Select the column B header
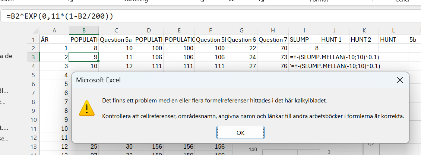Image resolution: width=421 pixels, height=155 pixels. click(x=84, y=30)
